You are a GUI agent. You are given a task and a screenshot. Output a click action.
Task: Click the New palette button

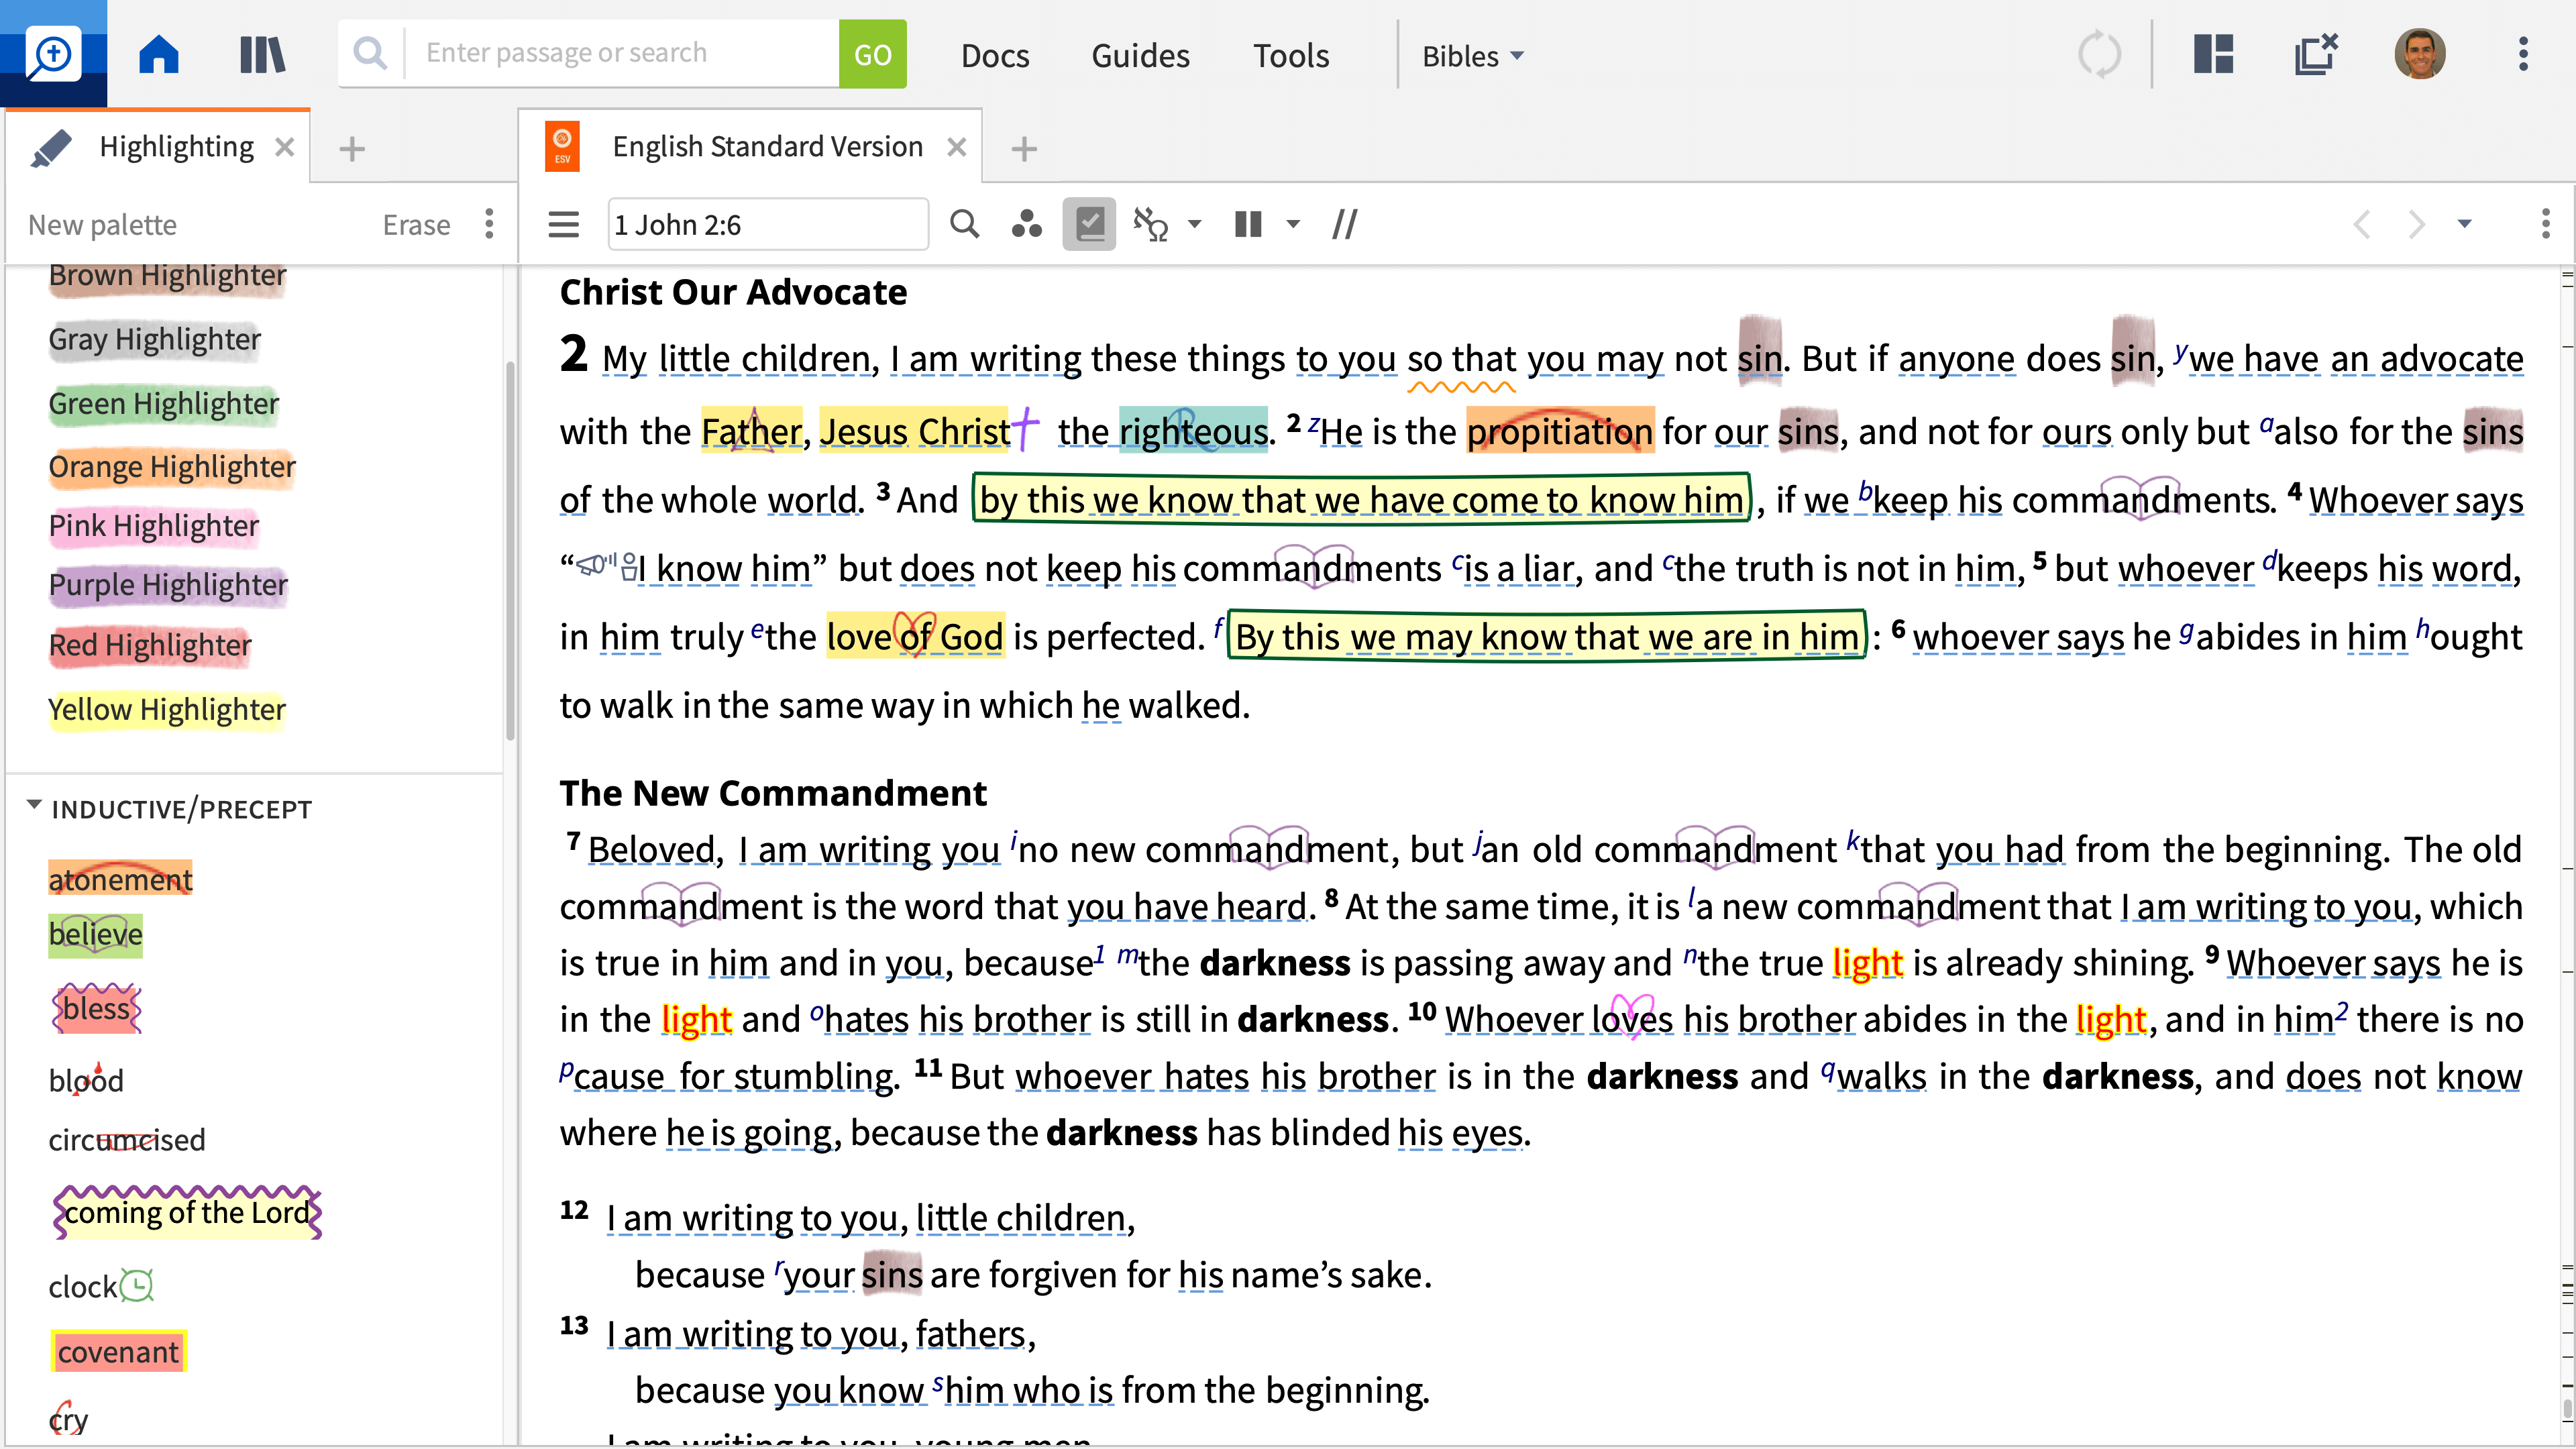pos(102,225)
